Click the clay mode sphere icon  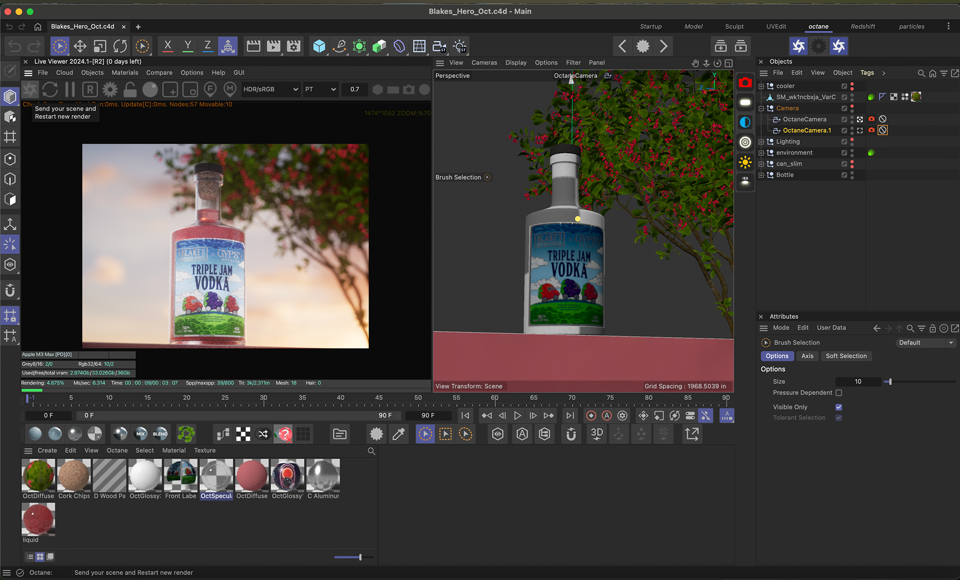tap(150, 89)
